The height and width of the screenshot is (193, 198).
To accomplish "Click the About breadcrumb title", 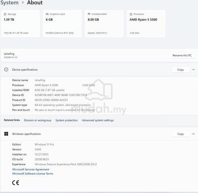I will click(x=35, y=3).
